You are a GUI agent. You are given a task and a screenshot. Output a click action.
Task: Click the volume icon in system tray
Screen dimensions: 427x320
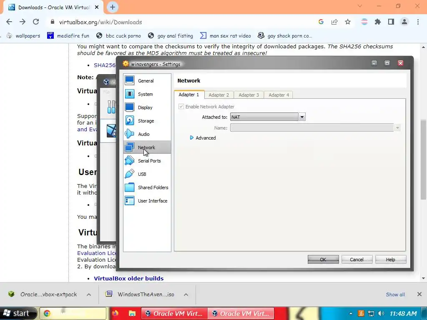(x=381, y=313)
